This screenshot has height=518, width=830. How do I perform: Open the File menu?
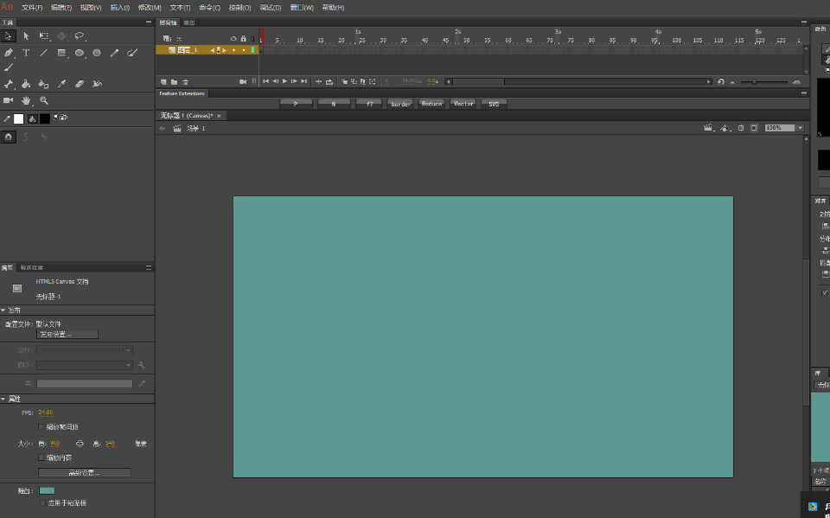[x=32, y=8]
